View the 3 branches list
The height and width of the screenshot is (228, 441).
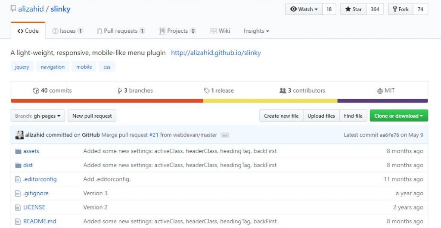click(x=135, y=91)
